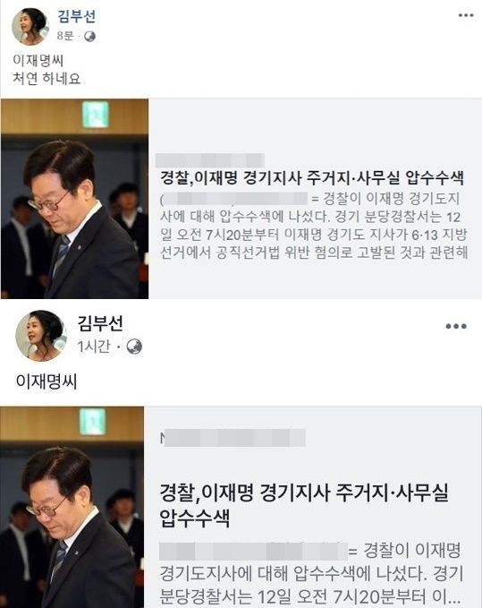Click the first article's summary text preview
This screenshot has width=482, height=608.
[x=314, y=226]
